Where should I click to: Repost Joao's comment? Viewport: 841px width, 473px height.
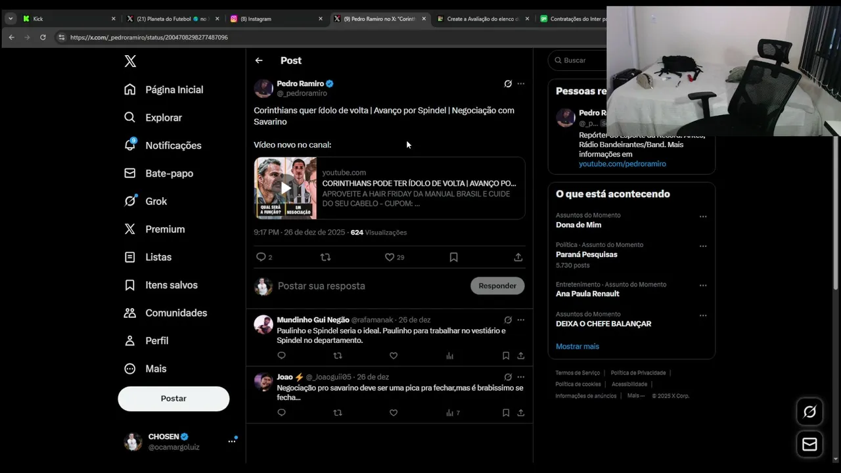(x=338, y=413)
